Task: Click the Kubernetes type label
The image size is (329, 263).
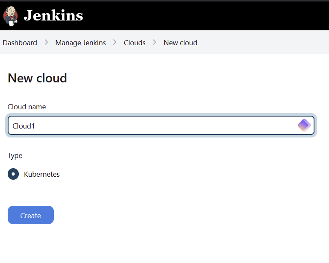Action: (x=42, y=174)
